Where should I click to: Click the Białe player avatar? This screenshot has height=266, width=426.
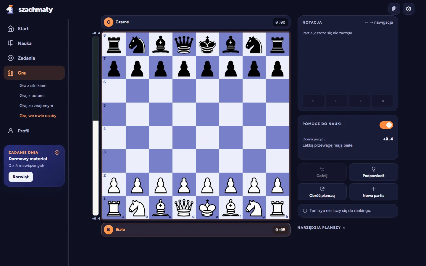pyautogui.click(x=109, y=229)
